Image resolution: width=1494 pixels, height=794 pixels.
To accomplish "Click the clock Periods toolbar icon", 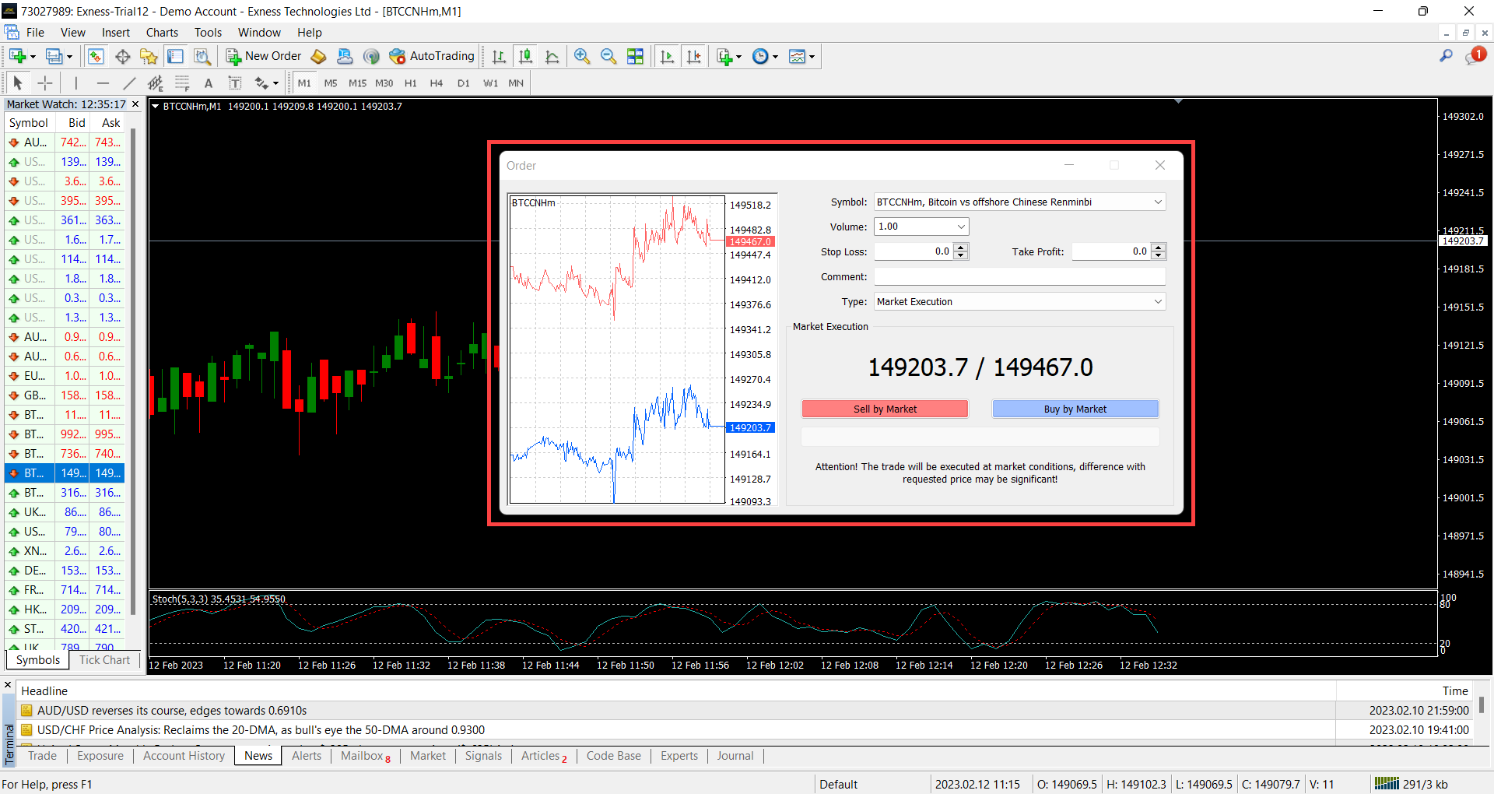I will click(761, 56).
